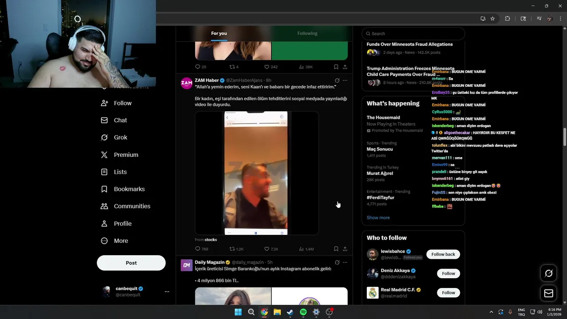Viewport: 567px width, 319px height.
Task: Show hidden system tray icons
Action: coord(491,312)
